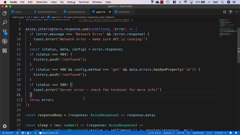
Task: Open the Terminal menu
Action: coord(84,2)
